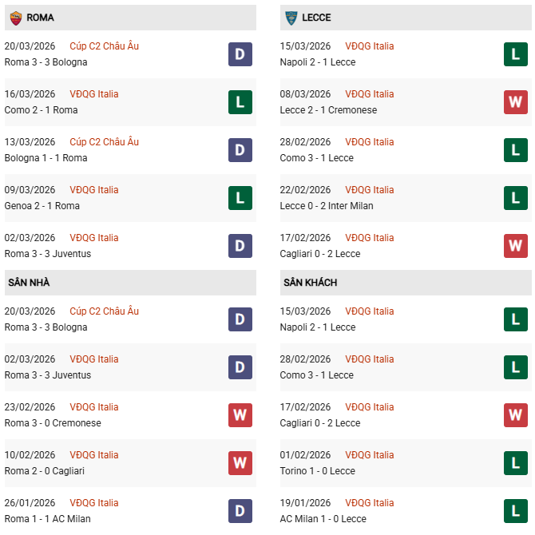This screenshot has width=535, height=535.
Task: Select the ROMA section header
Action: 40,17
